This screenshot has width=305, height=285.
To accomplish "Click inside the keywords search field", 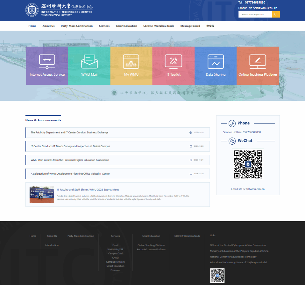I will 255,14.
